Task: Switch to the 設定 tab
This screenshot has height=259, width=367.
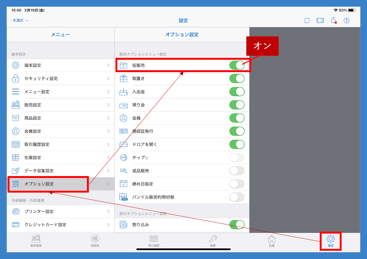Action: pos(331,241)
